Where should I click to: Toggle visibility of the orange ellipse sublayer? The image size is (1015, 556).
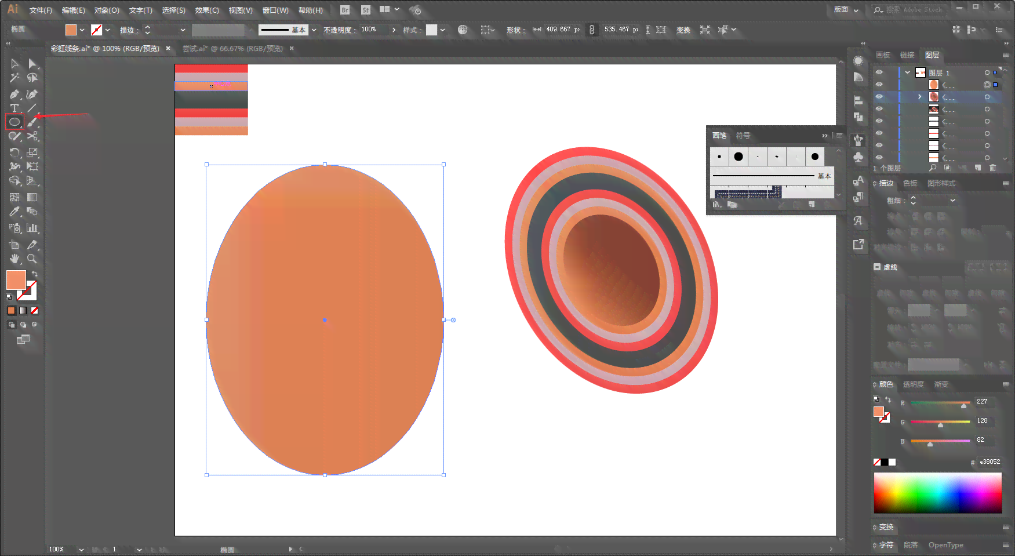point(879,85)
